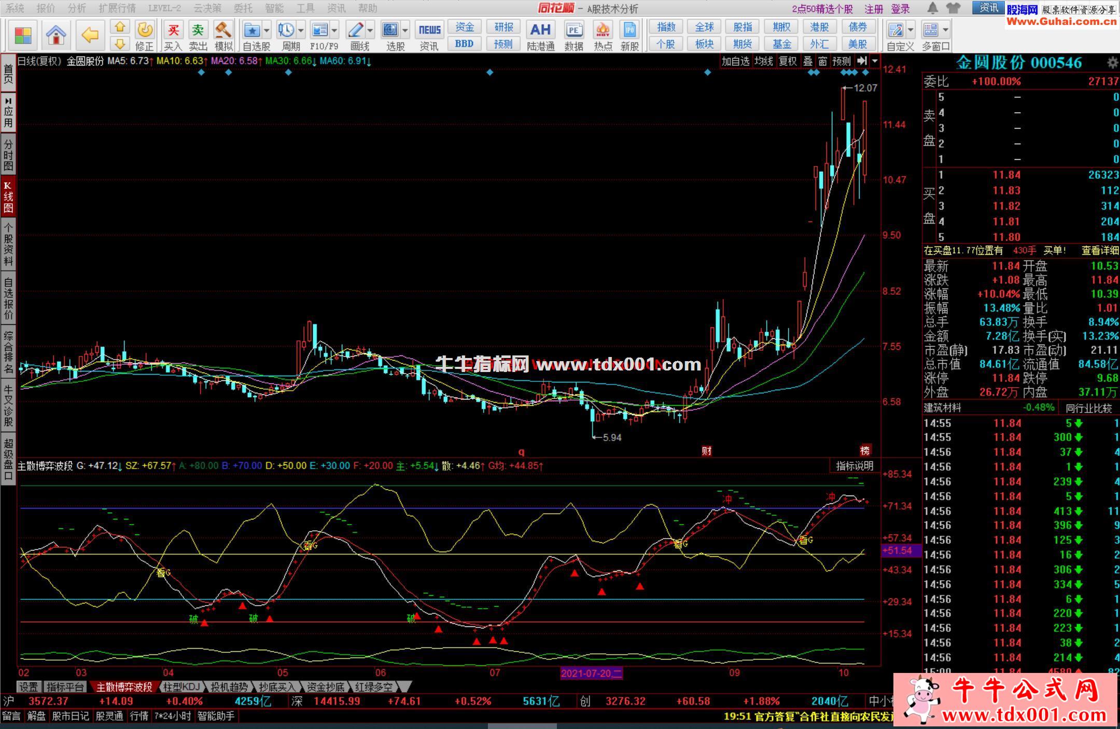Open 股市日记 in the status bar
This screenshot has height=729, width=1120.
[x=71, y=716]
